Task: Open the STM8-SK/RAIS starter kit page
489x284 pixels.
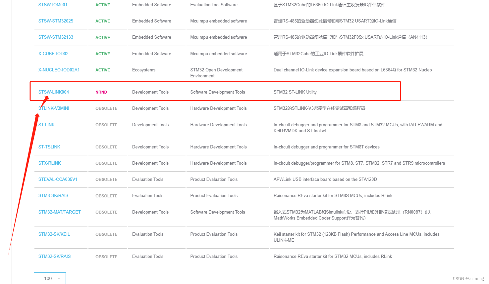Action: [x=53, y=195]
